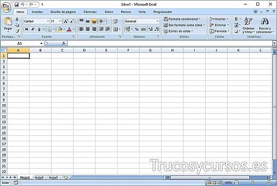
Task: Align text to middle of cell
Action: click(87, 21)
